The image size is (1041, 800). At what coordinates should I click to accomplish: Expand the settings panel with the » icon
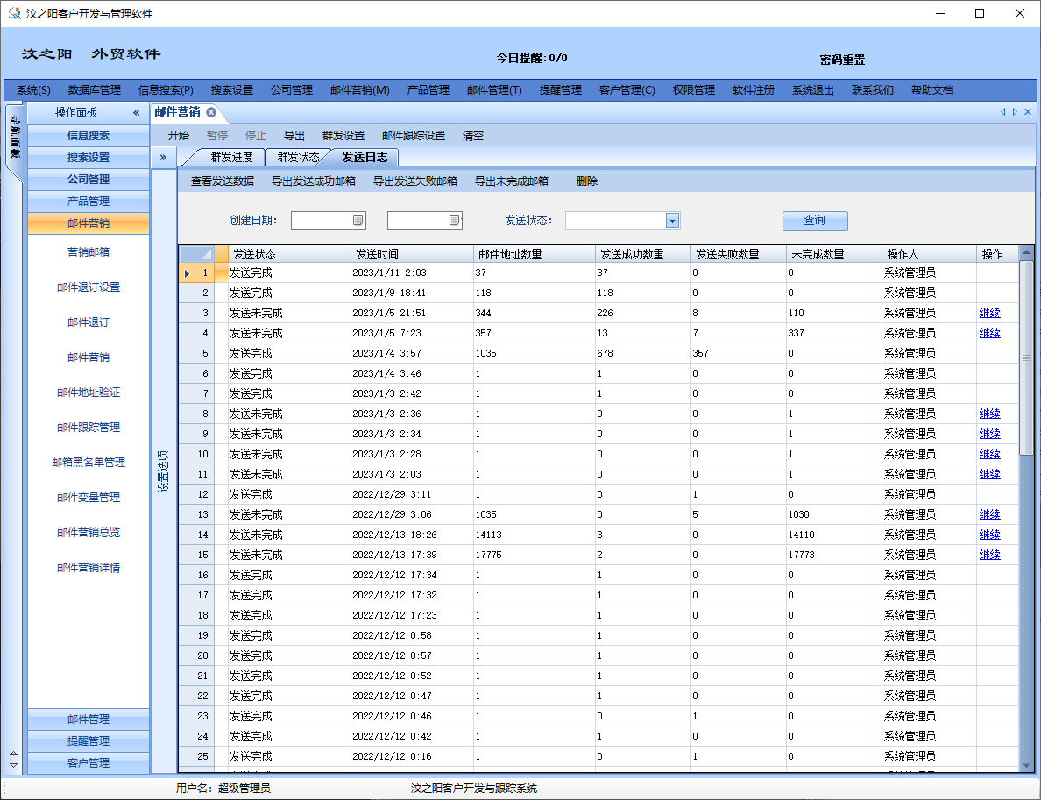point(163,158)
